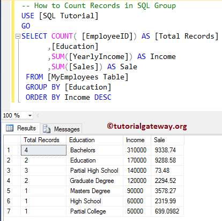
Task: Click the Income cell 140000
Action: [137, 171]
